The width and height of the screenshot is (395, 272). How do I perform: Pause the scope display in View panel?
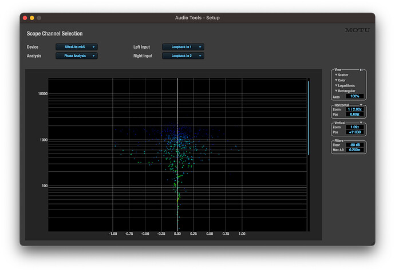[x=361, y=70]
